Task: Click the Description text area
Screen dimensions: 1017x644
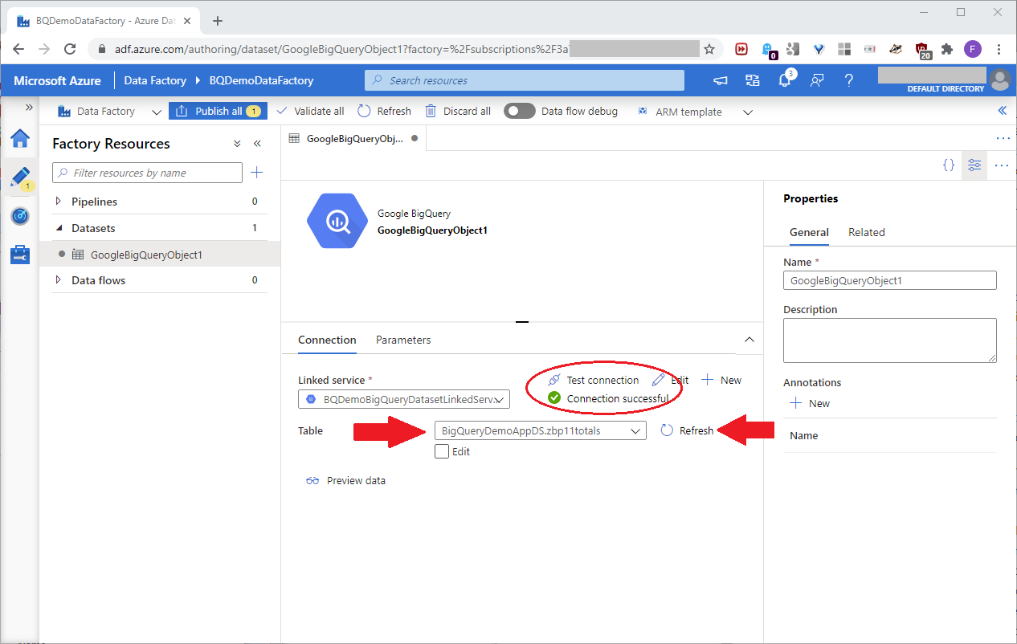Action: coord(890,340)
